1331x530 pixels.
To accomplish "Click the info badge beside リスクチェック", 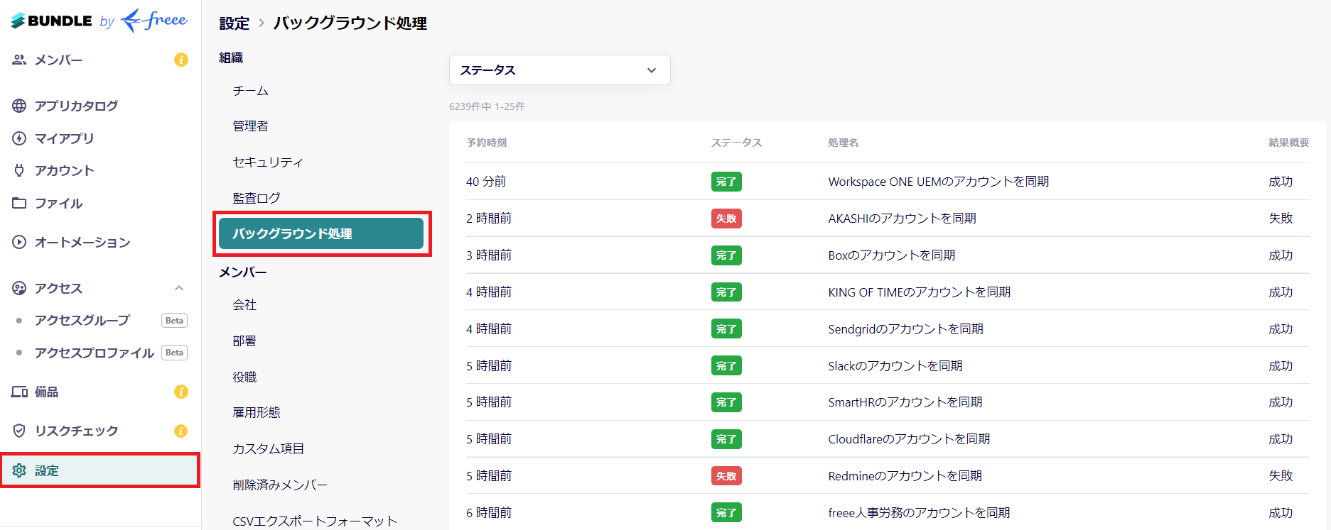I will 181,431.
